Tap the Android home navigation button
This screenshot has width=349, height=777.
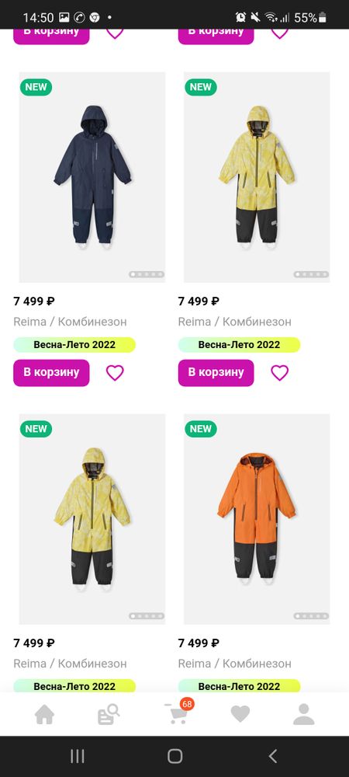[x=175, y=756]
